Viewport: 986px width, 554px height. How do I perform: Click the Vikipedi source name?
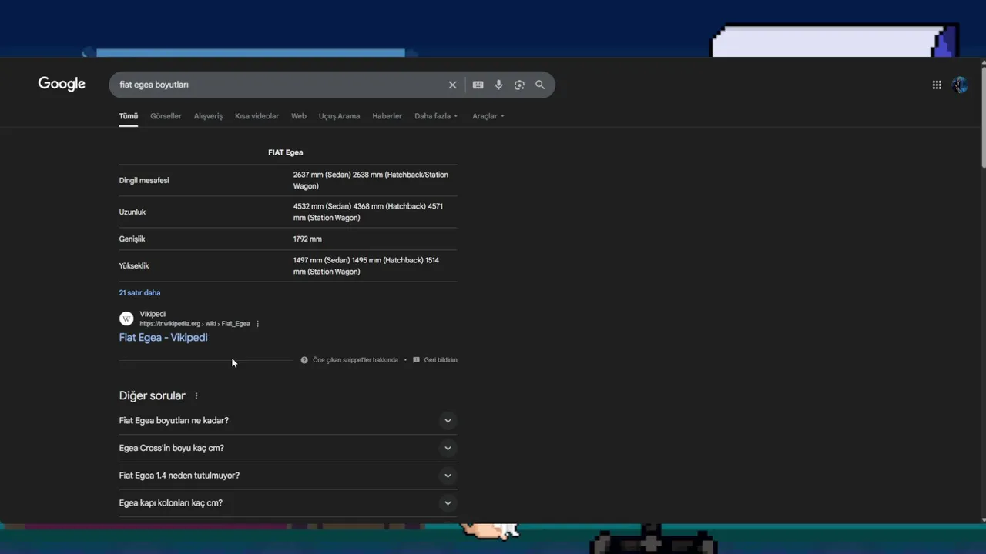(x=153, y=314)
